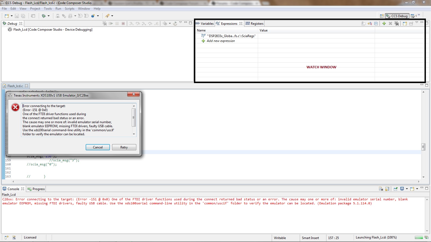Image resolution: width=431 pixels, height=242 pixels.
Task: Open the Debug view menu triangle
Action: (x=180, y=22)
